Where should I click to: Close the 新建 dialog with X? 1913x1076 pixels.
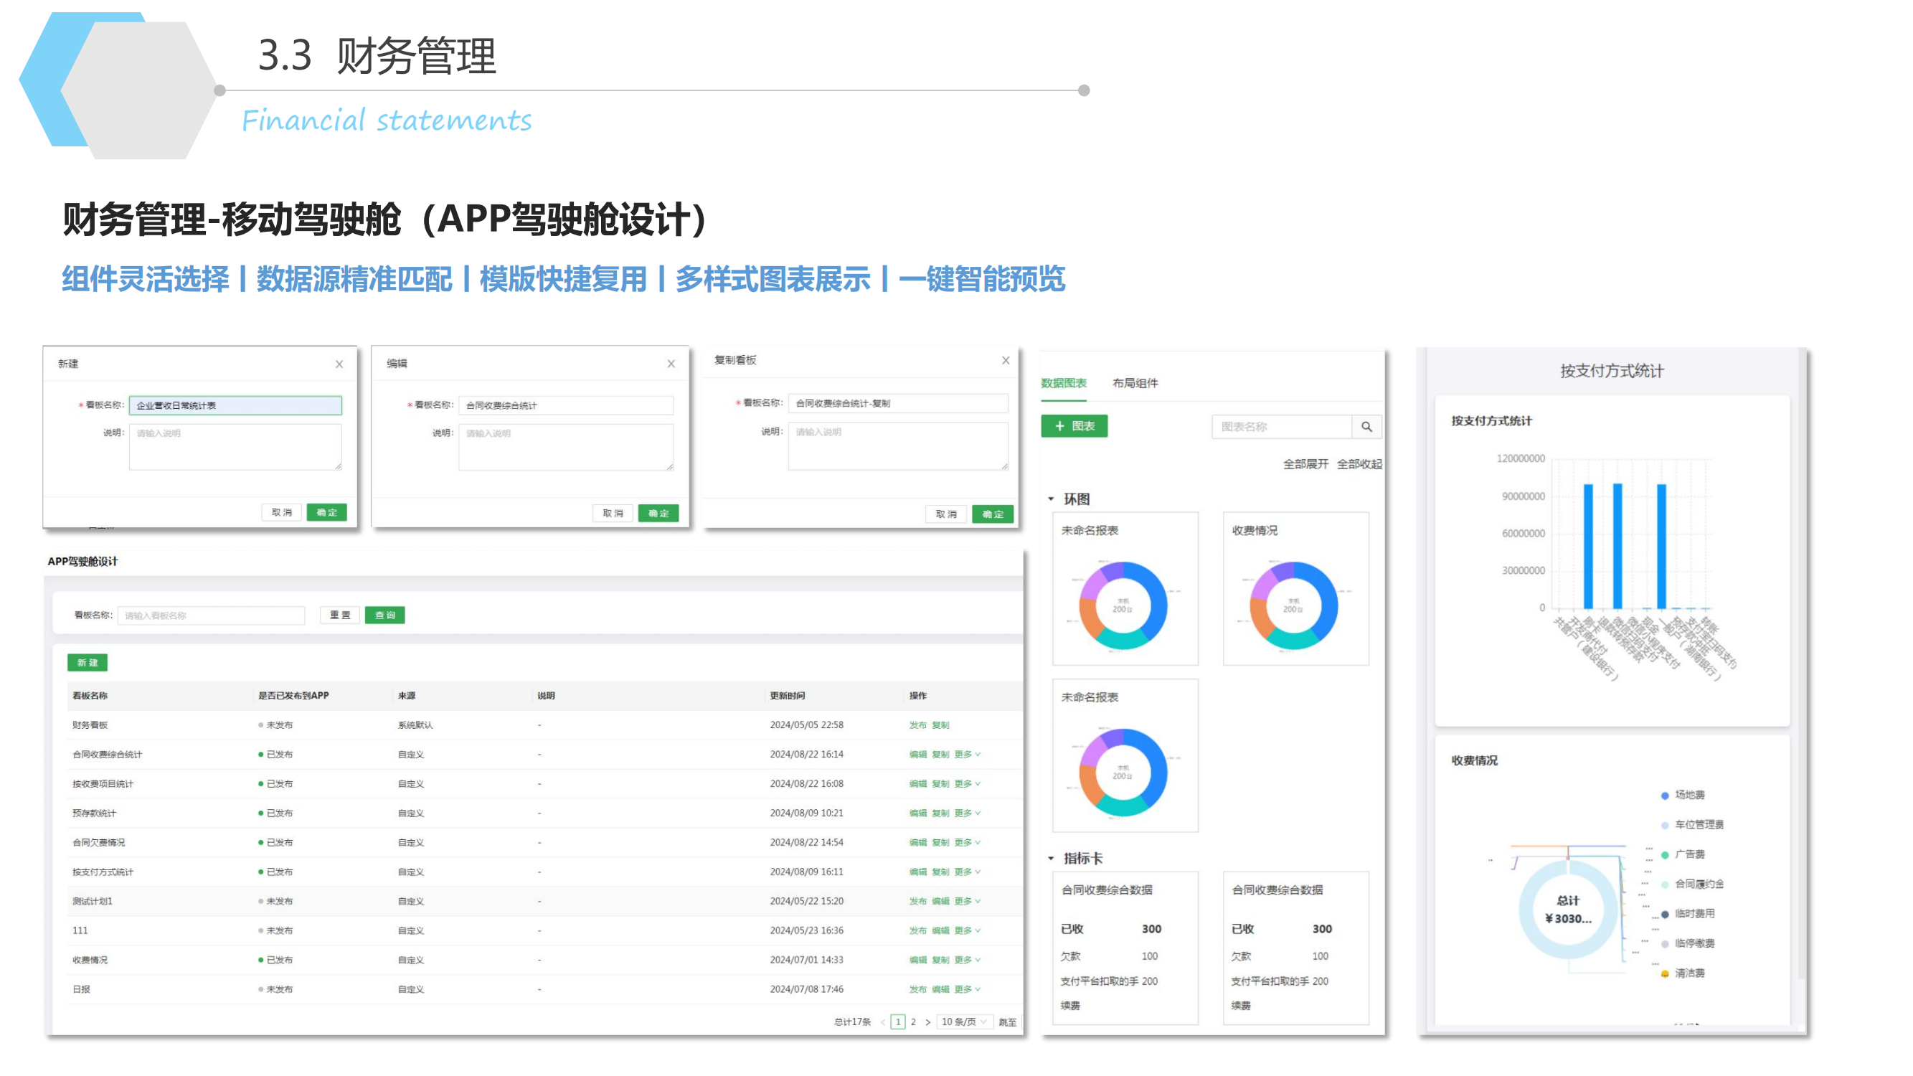[x=339, y=364]
